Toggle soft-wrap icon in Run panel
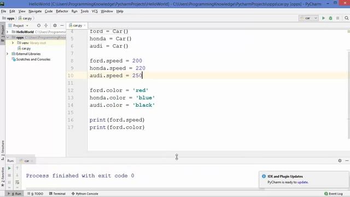Image resolution: width=350 pixels, height=197 pixels. click(17, 182)
